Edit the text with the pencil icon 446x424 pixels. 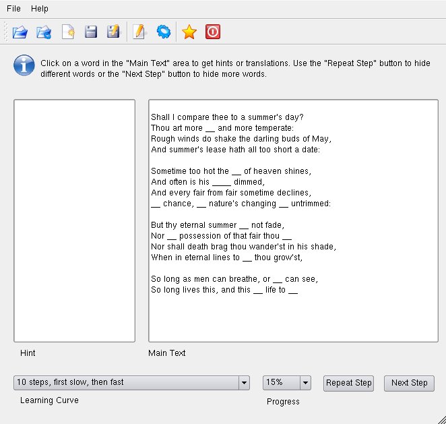[x=139, y=32]
